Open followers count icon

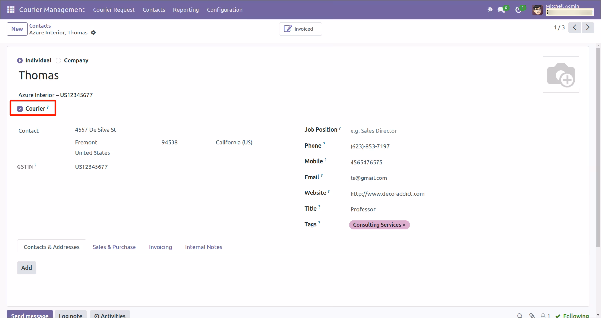click(x=545, y=316)
